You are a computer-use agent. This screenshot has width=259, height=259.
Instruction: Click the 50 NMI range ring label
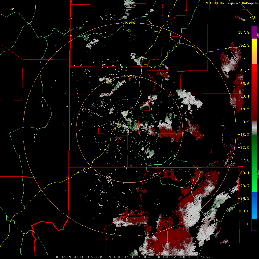pyautogui.click(x=129, y=76)
